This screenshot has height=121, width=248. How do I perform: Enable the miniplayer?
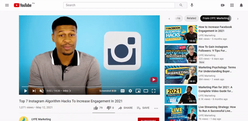coord(138,91)
